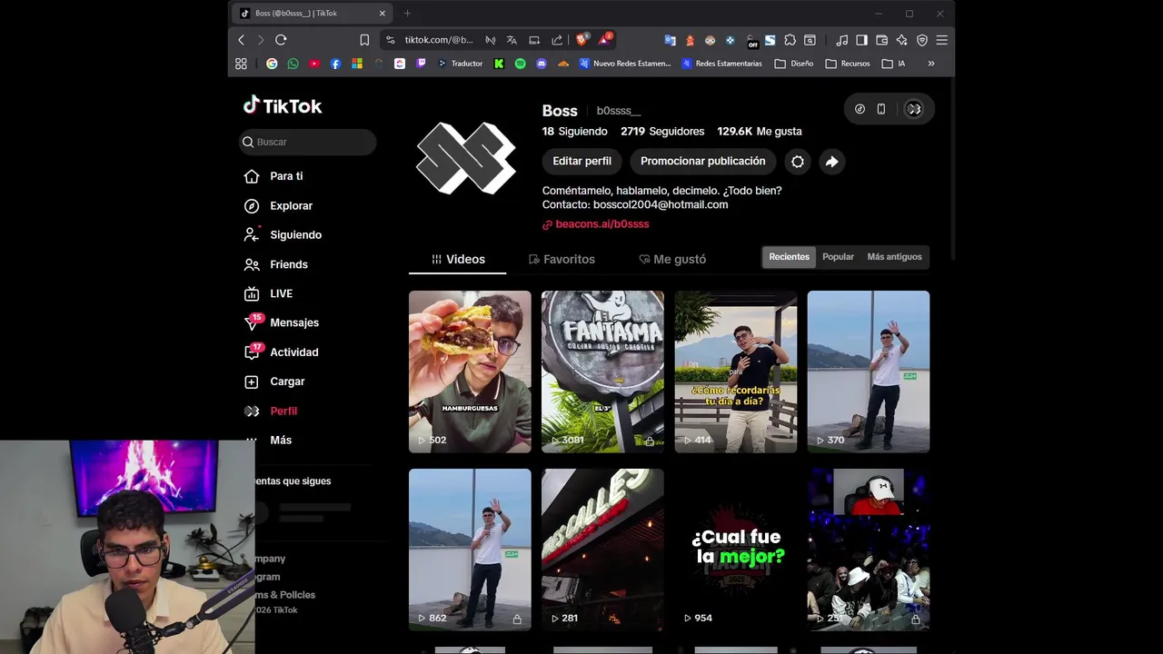Reload the page
The height and width of the screenshot is (654, 1163).
click(281, 40)
